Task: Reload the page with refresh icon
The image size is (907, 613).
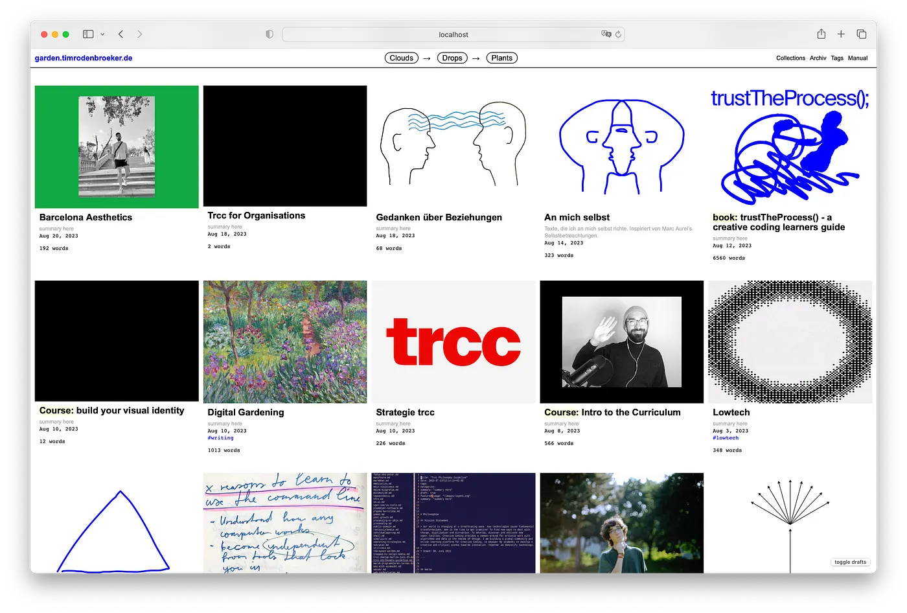Action: tap(618, 34)
